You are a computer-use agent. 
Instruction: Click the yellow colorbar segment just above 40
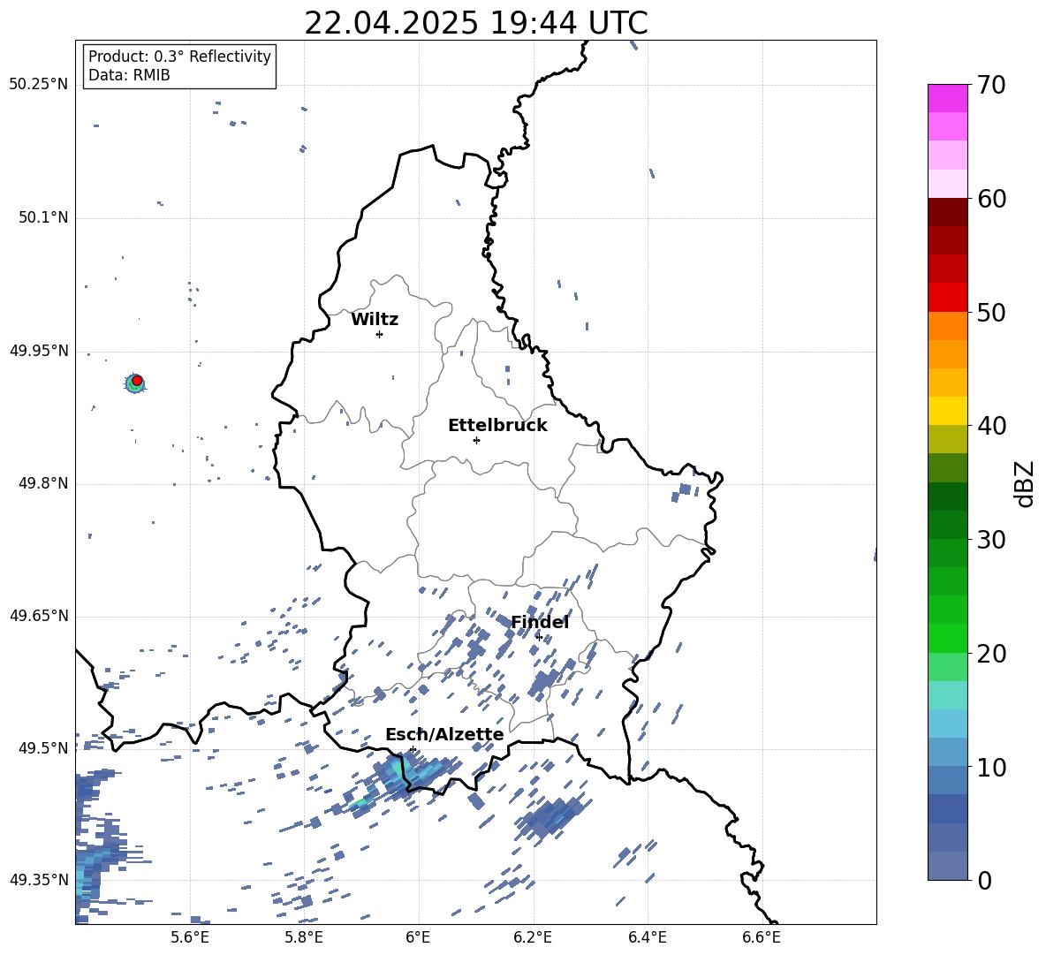947,411
